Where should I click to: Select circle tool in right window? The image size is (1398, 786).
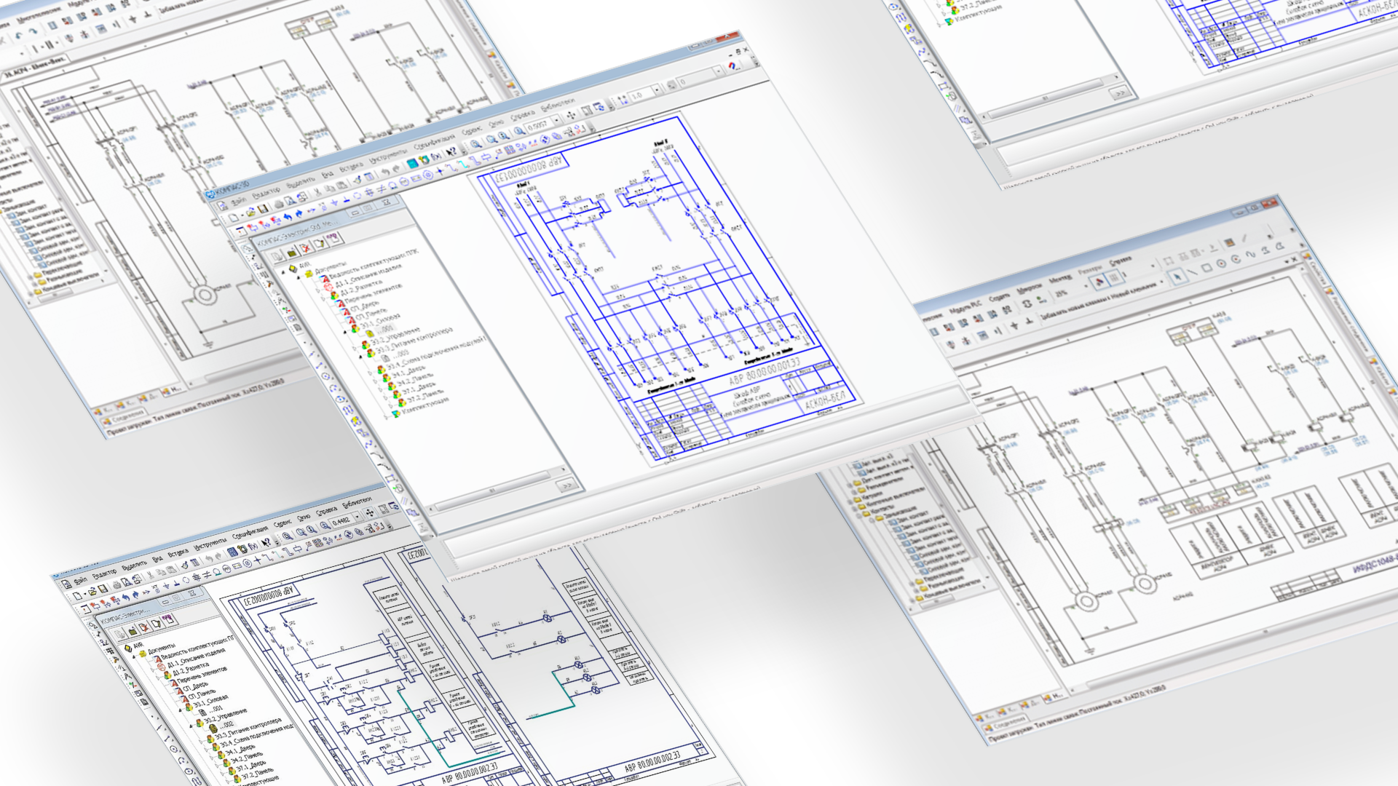[x=1222, y=263]
